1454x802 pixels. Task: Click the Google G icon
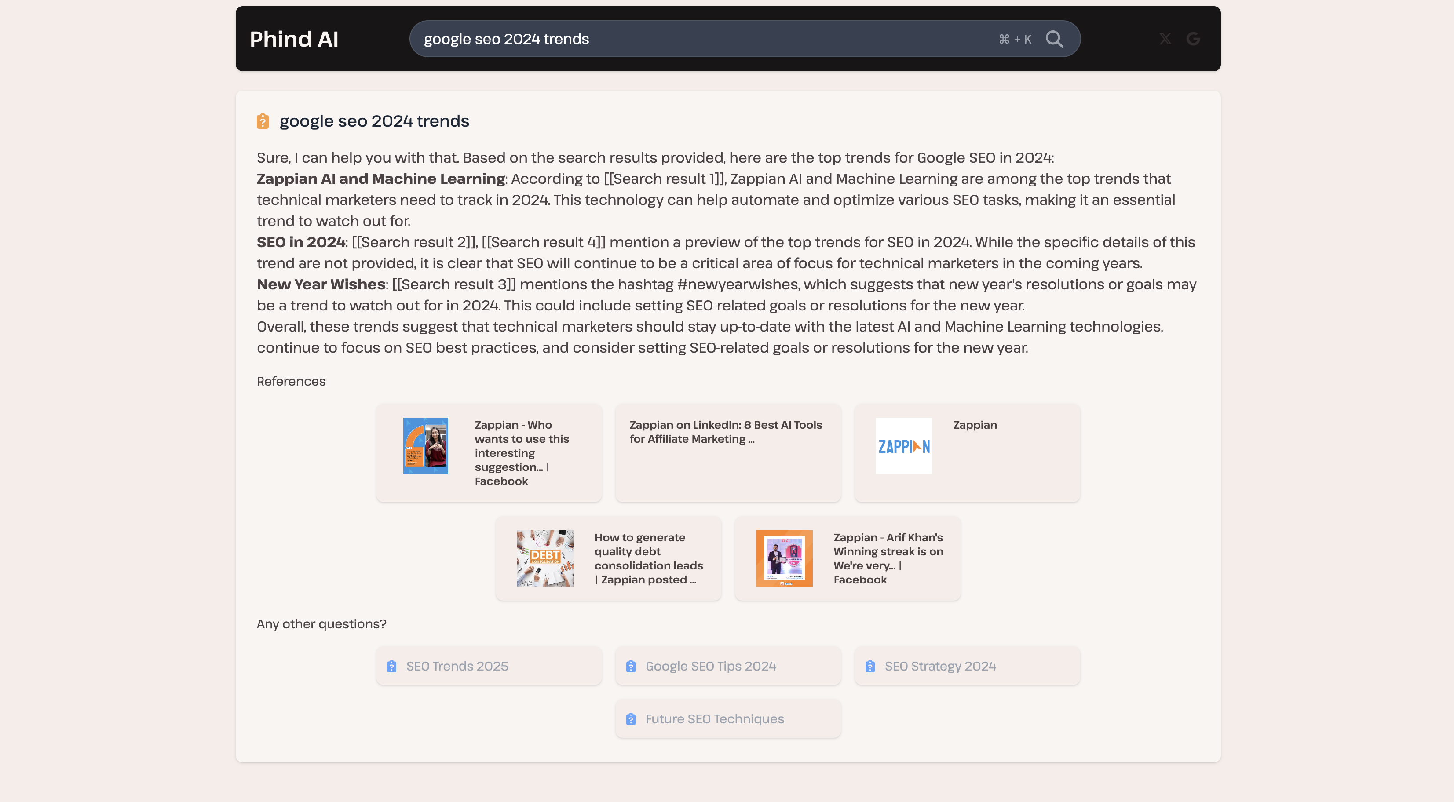1193,39
